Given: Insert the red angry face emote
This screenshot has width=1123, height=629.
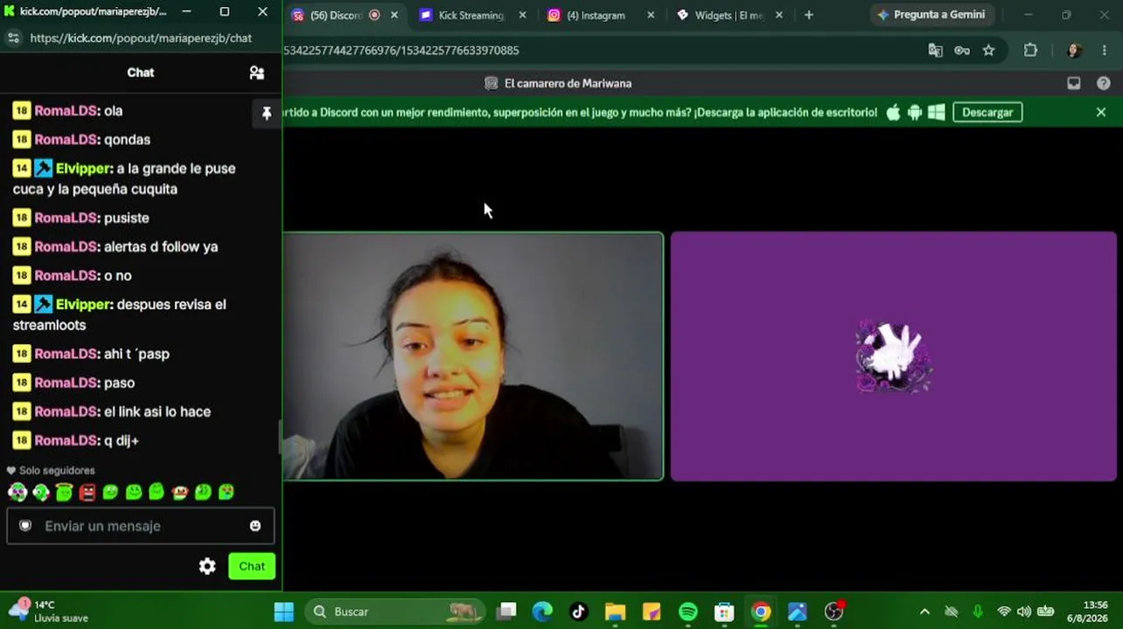Looking at the screenshot, I should [87, 492].
